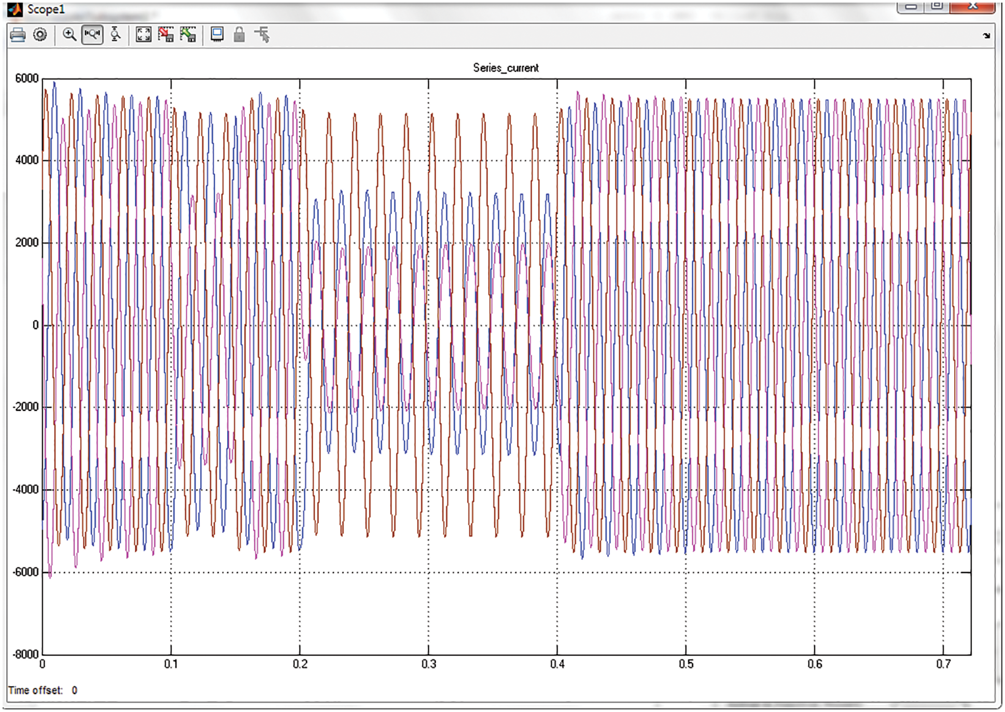This screenshot has height=712, width=1005.
Task: Click the Autoscale axes icon
Action: (143, 35)
